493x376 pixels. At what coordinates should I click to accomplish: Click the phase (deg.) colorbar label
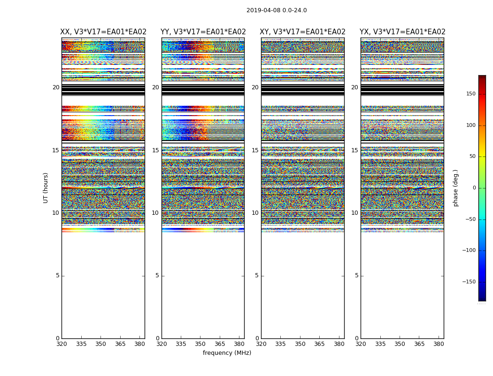click(x=455, y=188)
